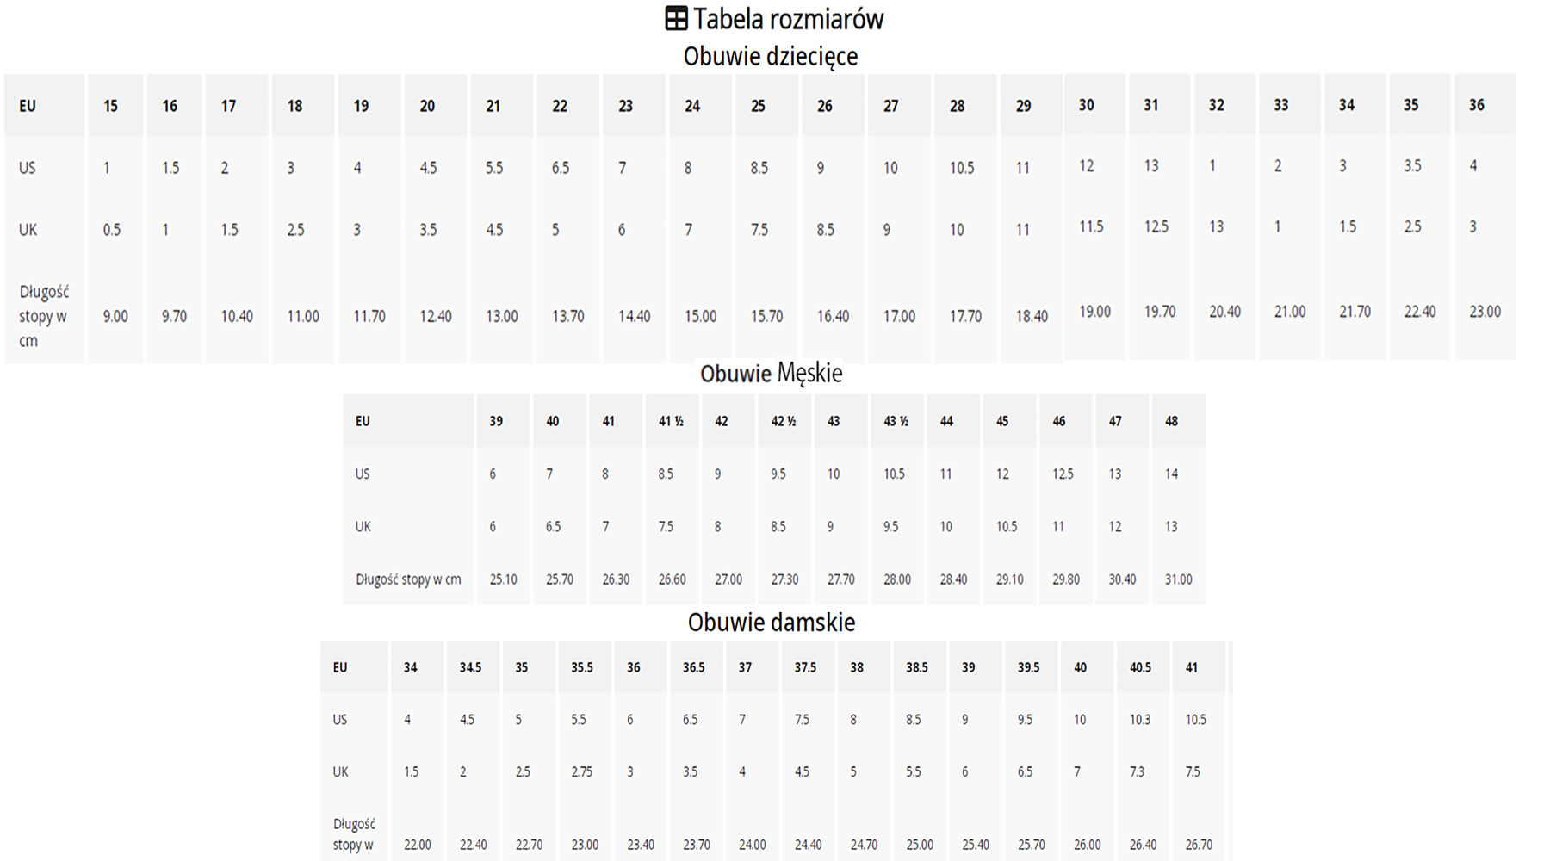Click EU size 15 in children's table
Image resolution: width=1550 pixels, height=861 pixels.
tap(111, 106)
